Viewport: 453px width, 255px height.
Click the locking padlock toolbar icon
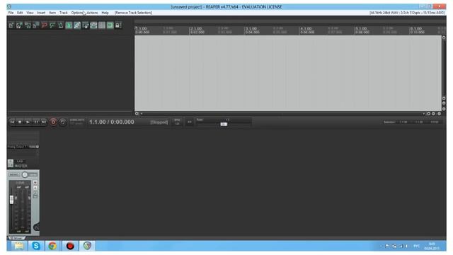pyautogui.click(x=118, y=25)
